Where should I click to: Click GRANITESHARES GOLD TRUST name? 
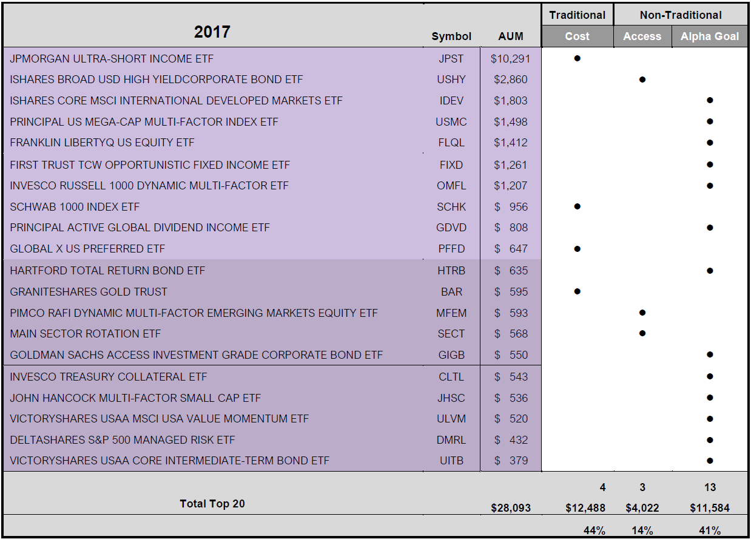[89, 292]
